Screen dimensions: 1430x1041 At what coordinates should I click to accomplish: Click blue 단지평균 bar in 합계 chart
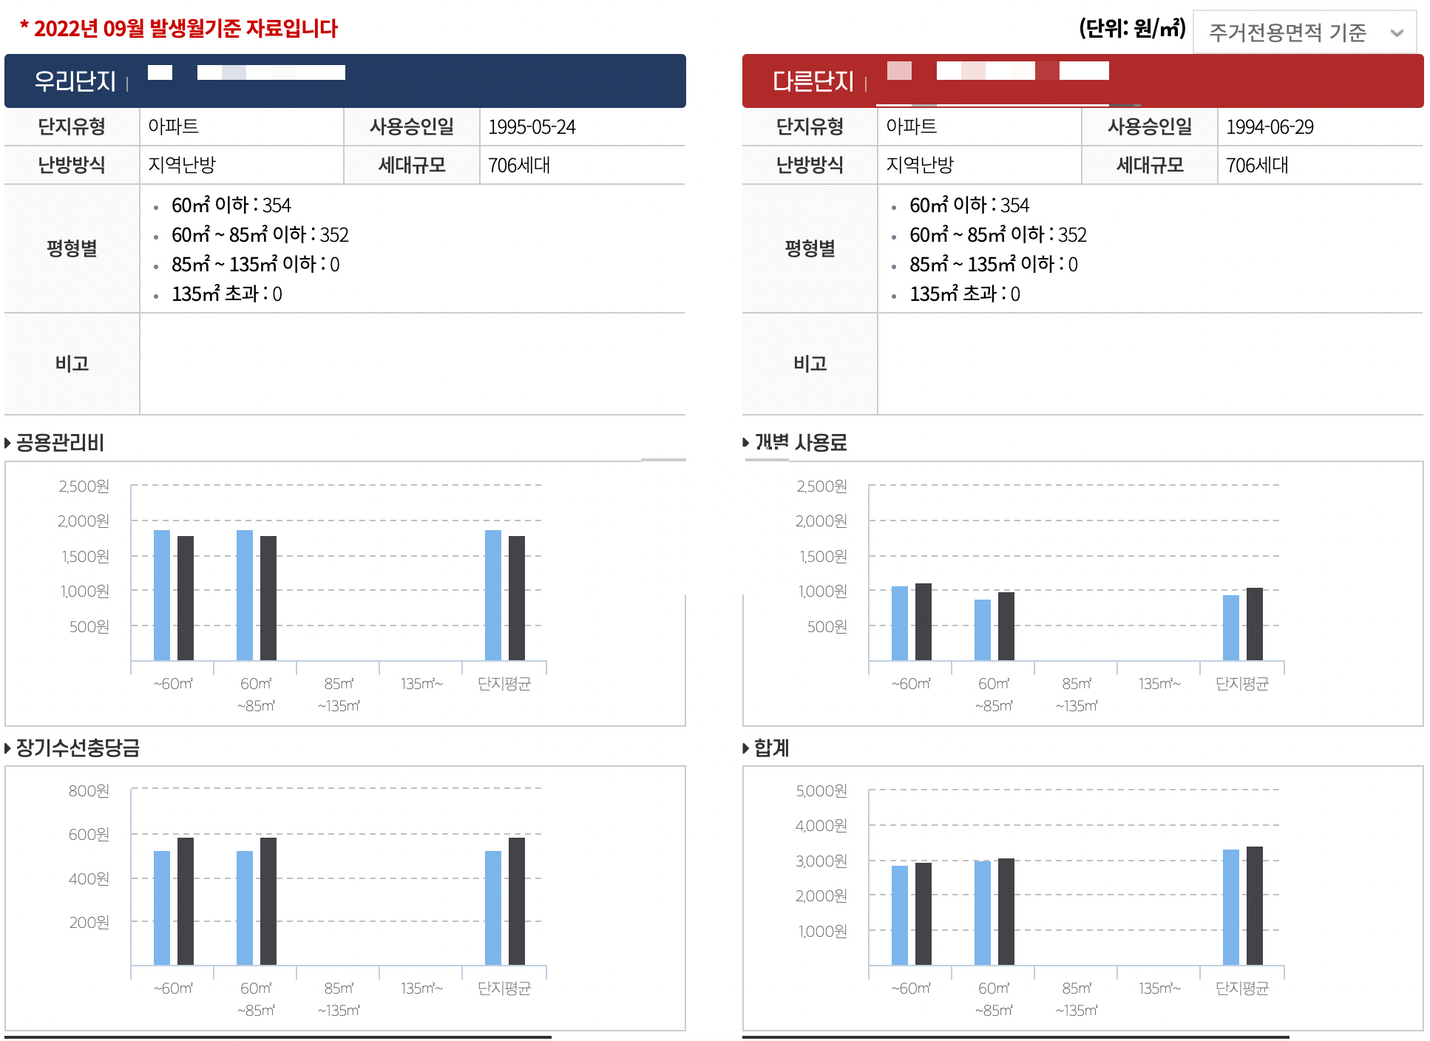1231,907
